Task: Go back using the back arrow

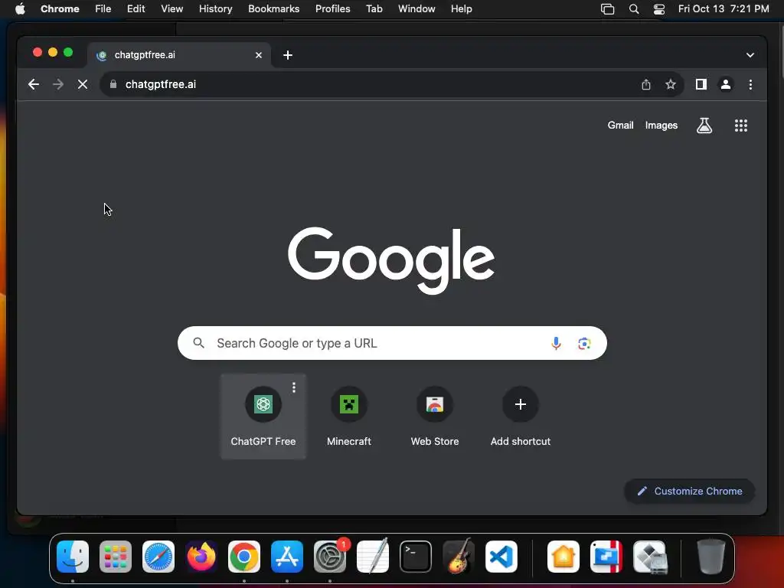Action: tap(34, 84)
